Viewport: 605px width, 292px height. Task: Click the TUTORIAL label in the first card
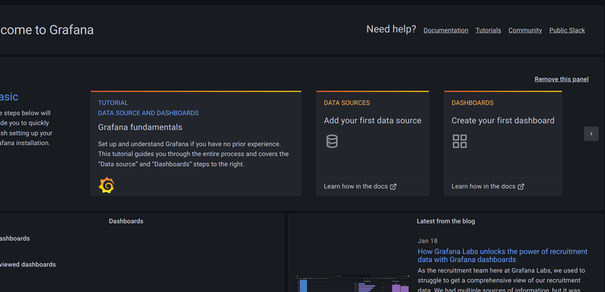[x=113, y=103]
